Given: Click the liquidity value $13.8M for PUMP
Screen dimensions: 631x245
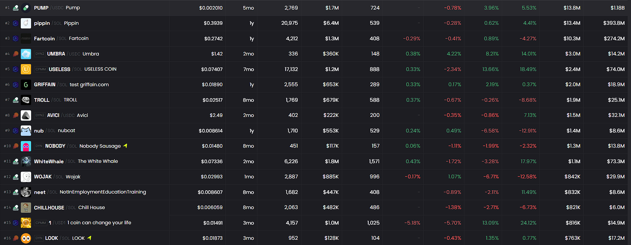Looking at the screenshot, I should click(572, 8).
